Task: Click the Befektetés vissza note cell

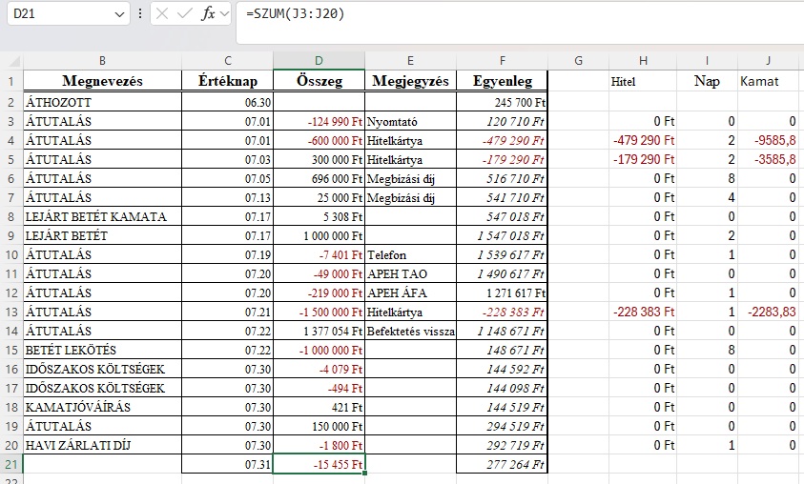Action: (411, 331)
